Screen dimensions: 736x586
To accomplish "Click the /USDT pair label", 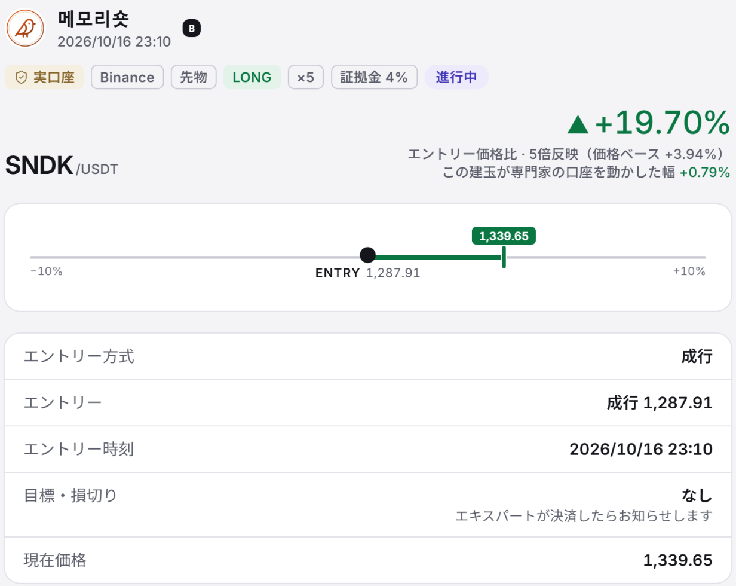I will point(96,169).
